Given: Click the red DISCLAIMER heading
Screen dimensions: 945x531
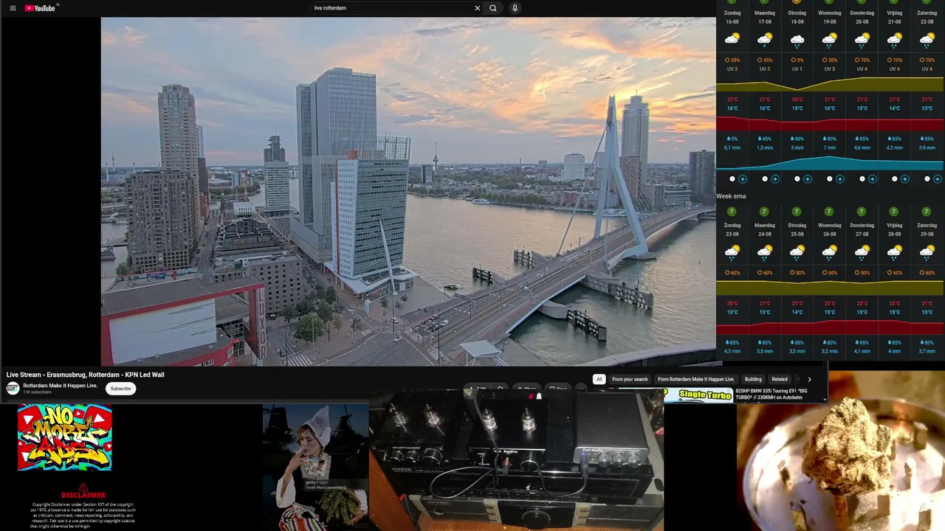Looking at the screenshot, I should (x=83, y=495).
